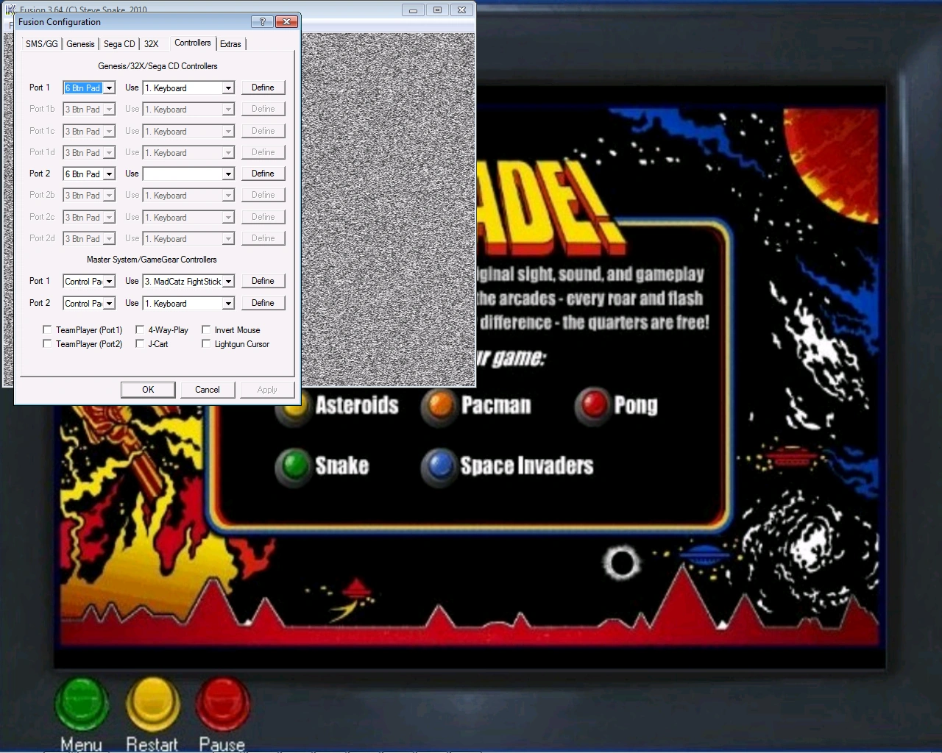Select the Controllers tab
Screen dimensions: 942x753
(x=193, y=43)
